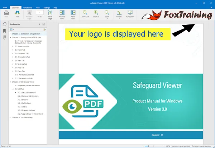Image resolution: width=215 pixels, height=148 pixels.
Task: Click the Print icon in the ribbon
Action: click(6, 14)
